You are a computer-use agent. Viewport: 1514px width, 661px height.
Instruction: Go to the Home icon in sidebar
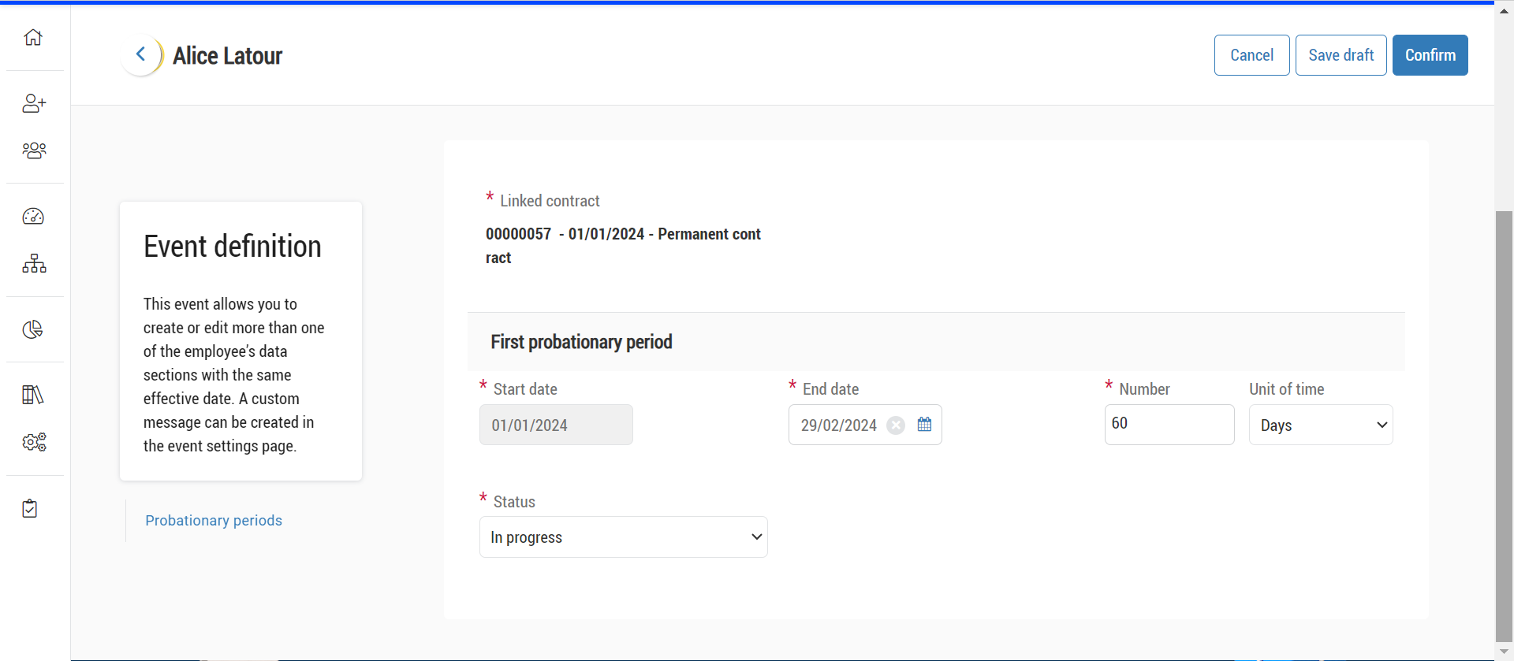point(33,37)
